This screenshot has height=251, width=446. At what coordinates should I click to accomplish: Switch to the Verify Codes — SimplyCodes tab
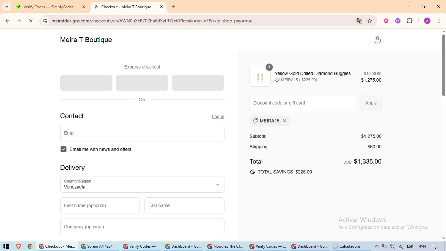click(48, 7)
